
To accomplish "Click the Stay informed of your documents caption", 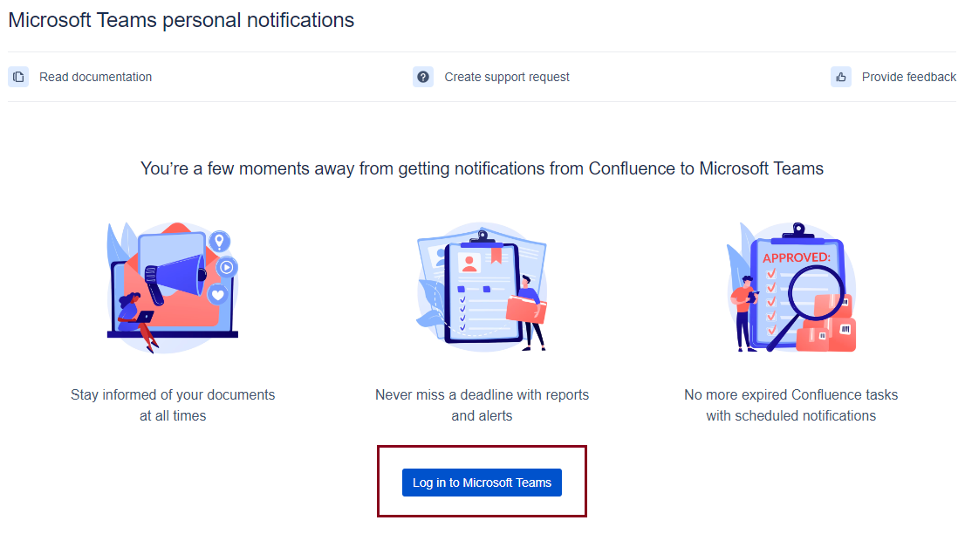I will coord(172,405).
